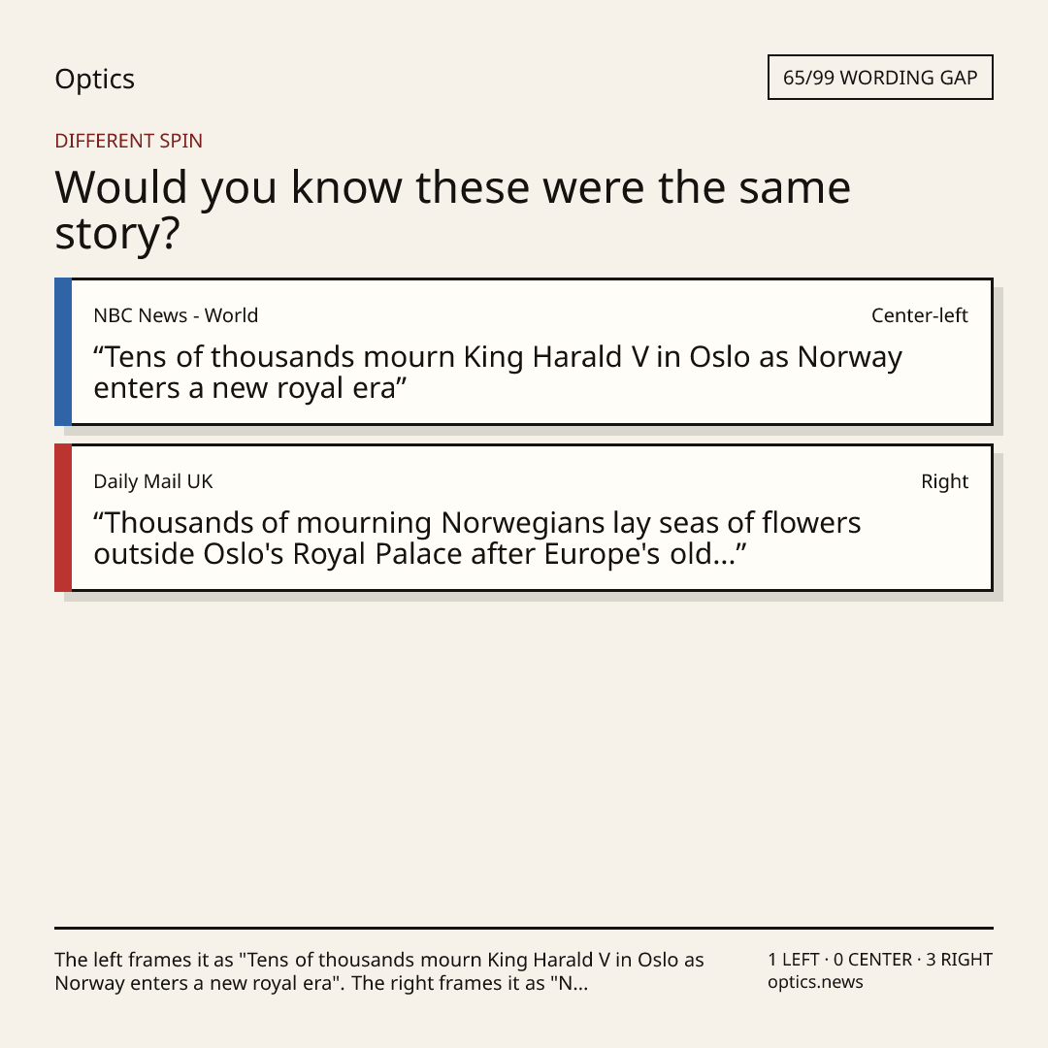This screenshot has height=1048, width=1048.
Task: Click the NBC News - World source name
Action: (x=176, y=315)
